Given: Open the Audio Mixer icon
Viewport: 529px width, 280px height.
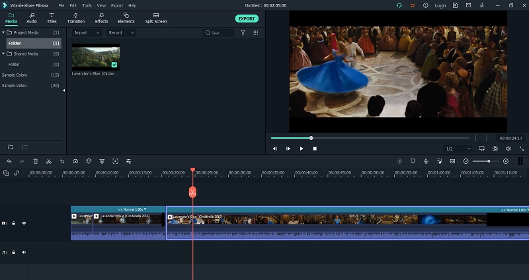Looking at the screenshot, I should 439,161.
